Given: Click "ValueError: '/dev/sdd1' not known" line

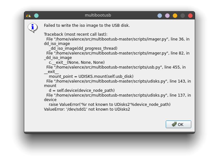Looking at the screenshot, I should (x=87, y=109).
